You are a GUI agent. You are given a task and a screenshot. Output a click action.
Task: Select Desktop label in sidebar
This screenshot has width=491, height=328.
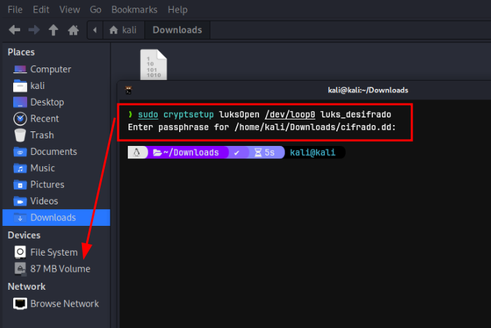[47, 102]
